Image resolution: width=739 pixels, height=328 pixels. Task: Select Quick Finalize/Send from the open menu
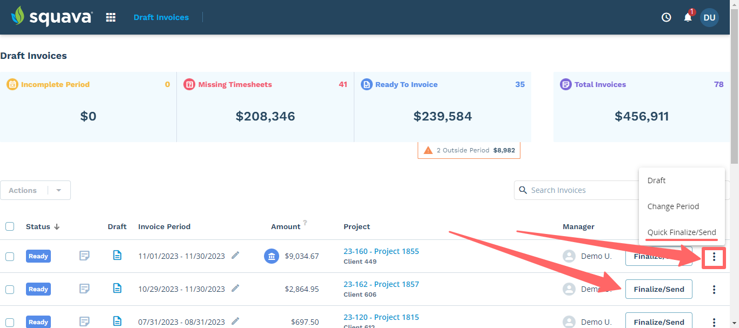coord(681,232)
